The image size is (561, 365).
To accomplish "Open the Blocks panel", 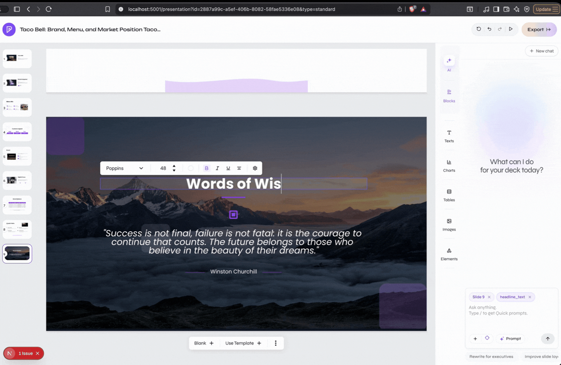I will [449, 95].
